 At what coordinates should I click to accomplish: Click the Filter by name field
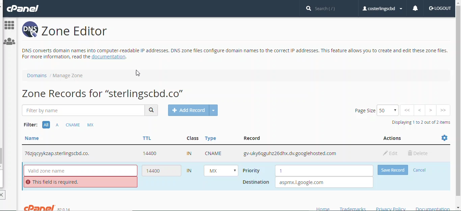pos(83,110)
